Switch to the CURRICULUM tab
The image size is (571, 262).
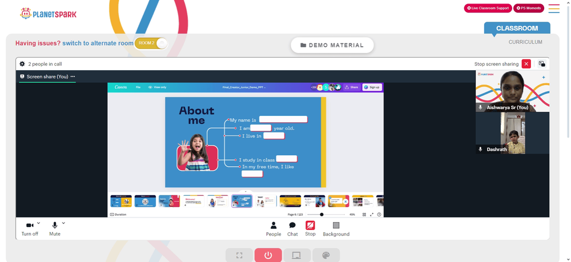[525, 42]
